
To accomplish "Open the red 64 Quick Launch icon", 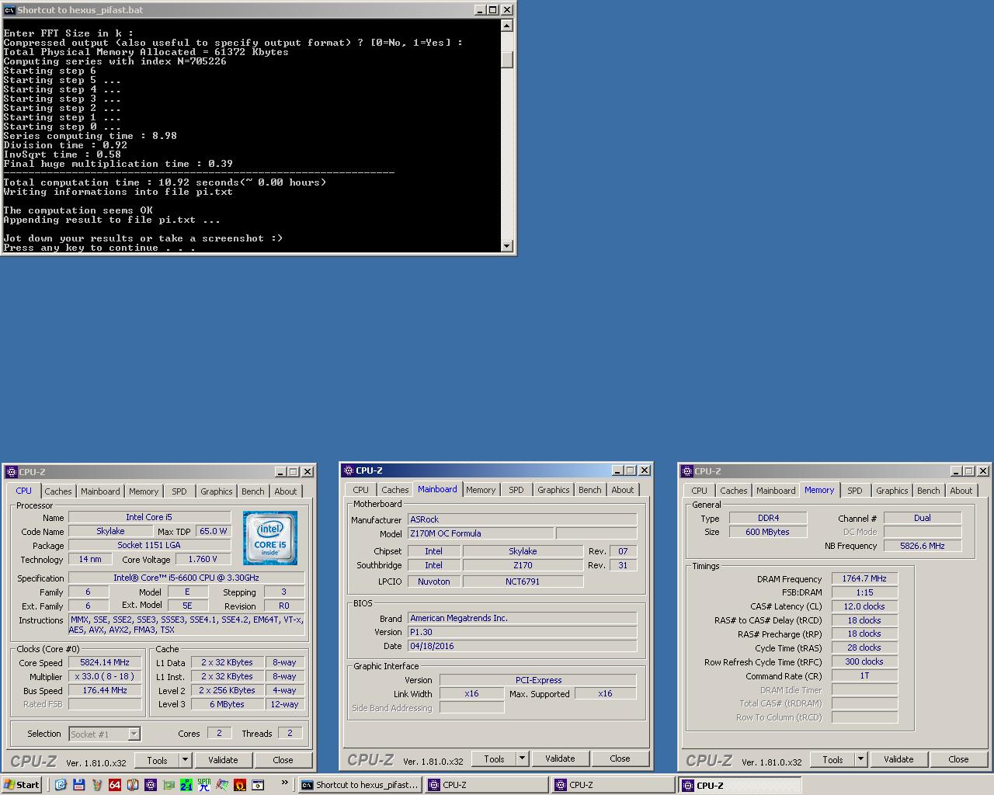I will pyautogui.click(x=115, y=785).
